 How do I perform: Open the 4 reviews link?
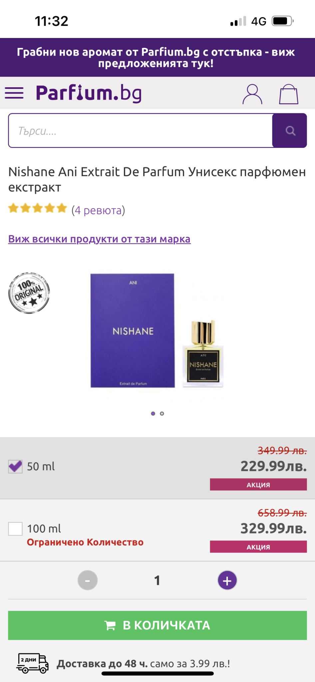click(98, 210)
